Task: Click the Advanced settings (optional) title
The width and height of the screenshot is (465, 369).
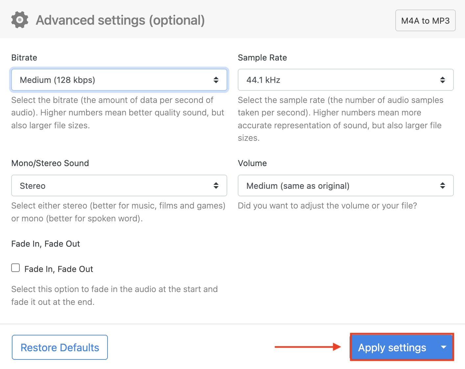Action: point(120,20)
